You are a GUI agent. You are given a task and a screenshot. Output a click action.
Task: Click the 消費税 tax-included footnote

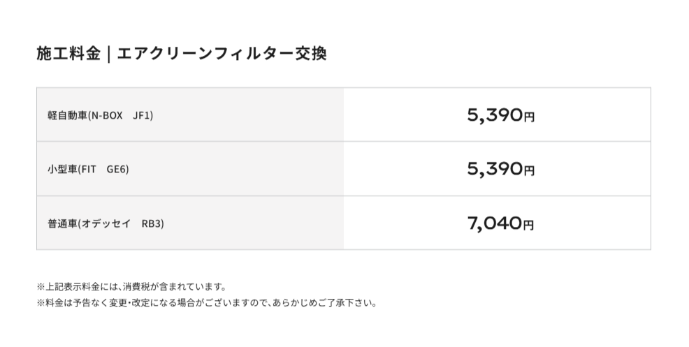tap(131, 287)
